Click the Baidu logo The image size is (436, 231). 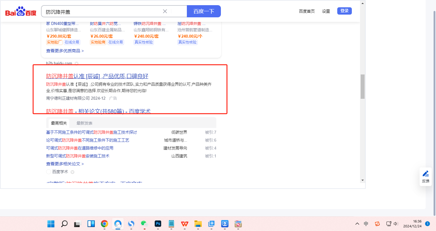point(21,12)
